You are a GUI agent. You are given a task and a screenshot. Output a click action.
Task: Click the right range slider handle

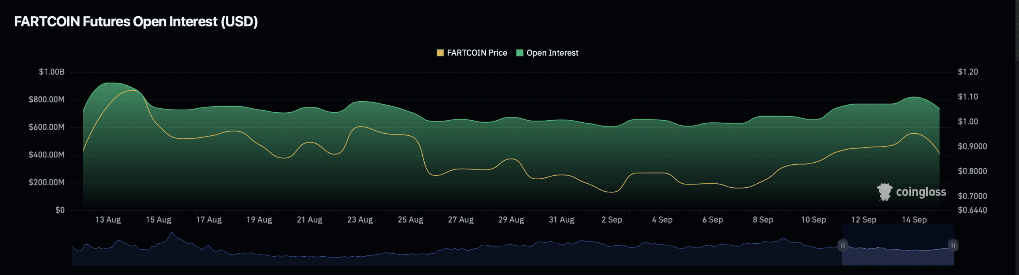pos(953,245)
